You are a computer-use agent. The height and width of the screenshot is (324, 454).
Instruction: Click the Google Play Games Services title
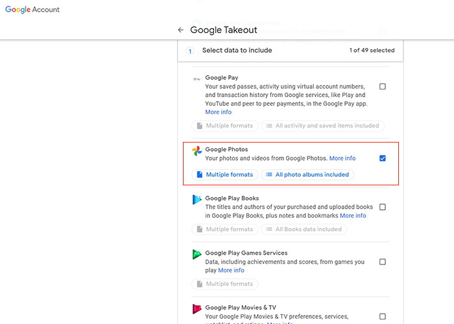[x=246, y=253]
